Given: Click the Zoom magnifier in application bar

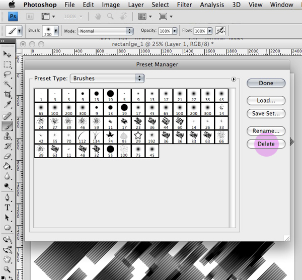Looking at the screenshot, I should click(x=110, y=17).
